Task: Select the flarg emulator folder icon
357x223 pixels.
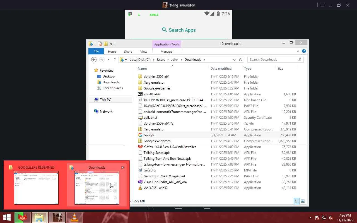Action: [x=140, y=83]
